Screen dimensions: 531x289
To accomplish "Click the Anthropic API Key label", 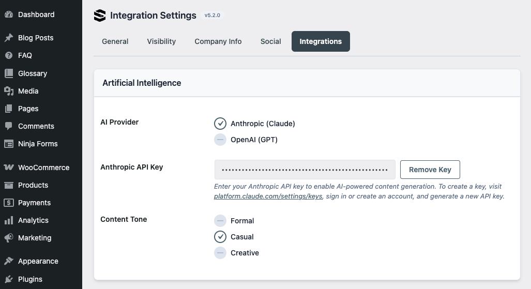I will pyautogui.click(x=132, y=167).
